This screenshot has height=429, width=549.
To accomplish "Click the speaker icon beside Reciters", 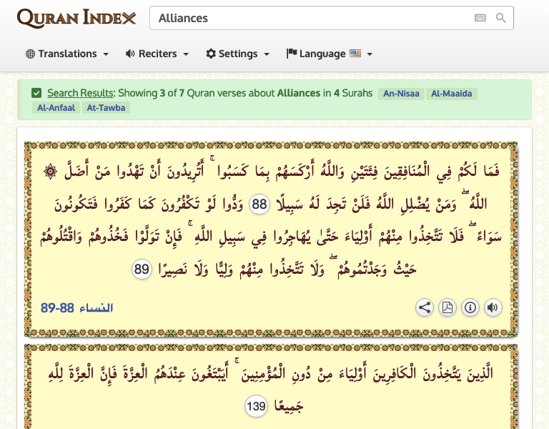I will click(x=130, y=54).
